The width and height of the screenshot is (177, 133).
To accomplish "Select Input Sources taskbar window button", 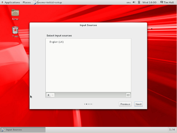I will pos(23,130).
